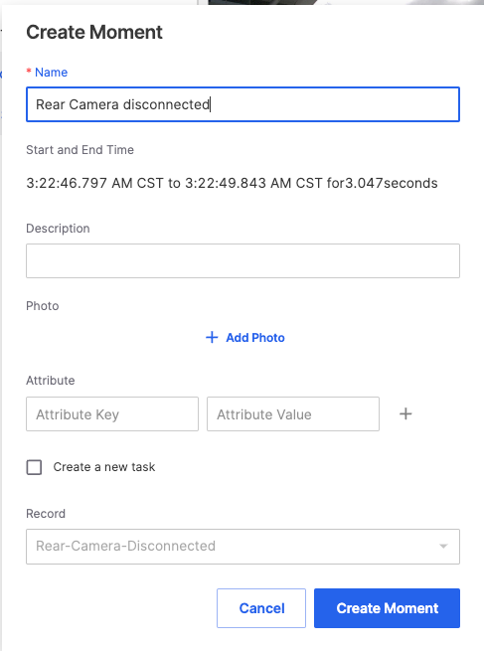This screenshot has width=484, height=651.
Task: Click the start and end time text
Action: point(232,183)
